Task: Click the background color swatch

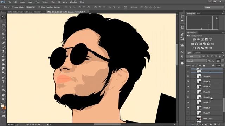Action: (5, 108)
